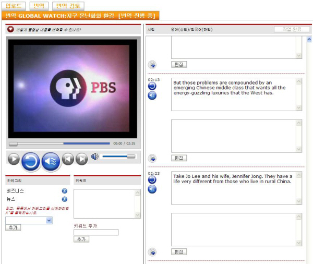Open the 번역 검토 tab
The height and width of the screenshot is (264, 313).
[68, 6]
